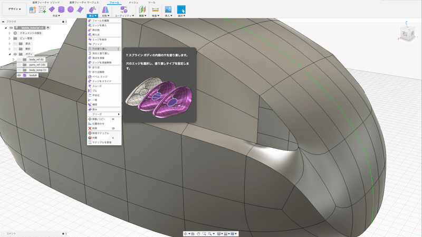Screen dimensions: 422x237
Task: Click the purple body8 body icon
Action: [x=25, y=75]
